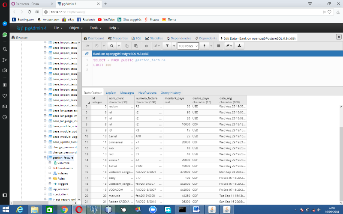Viewport: 343px width, 214px height.
Task: Open the 100 rows limit dropdown
Action: [188, 46]
